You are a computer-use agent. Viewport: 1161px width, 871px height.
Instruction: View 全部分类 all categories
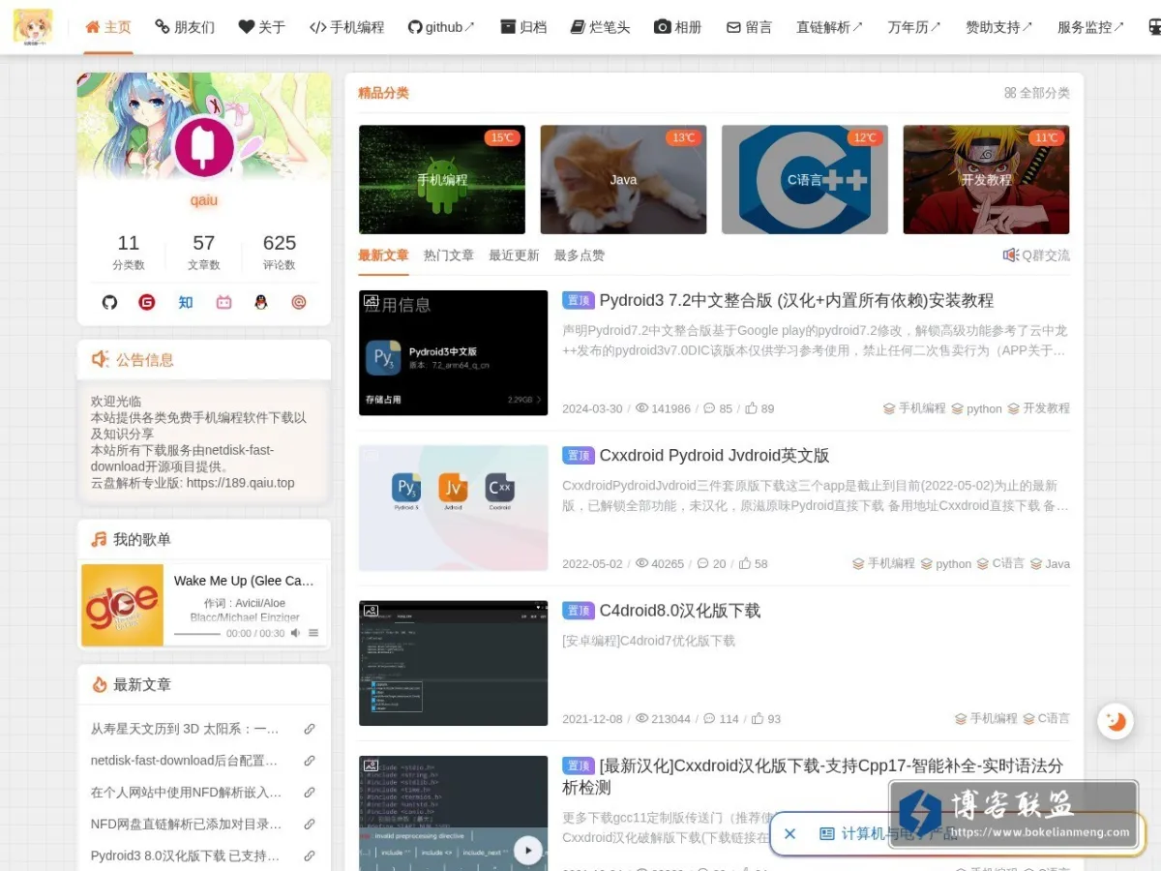(x=1037, y=93)
